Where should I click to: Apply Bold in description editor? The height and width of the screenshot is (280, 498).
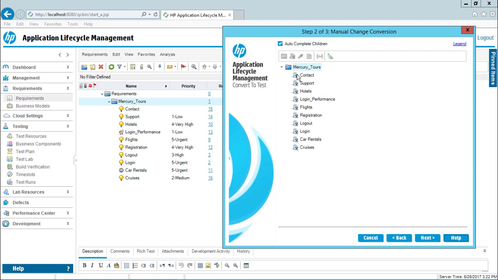(84, 266)
